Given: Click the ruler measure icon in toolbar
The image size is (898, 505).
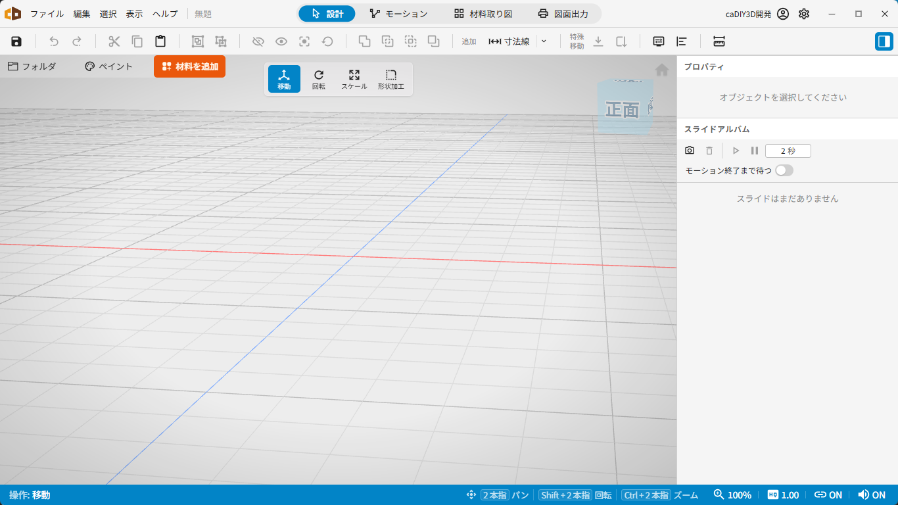Looking at the screenshot, I should pos(719,41).
